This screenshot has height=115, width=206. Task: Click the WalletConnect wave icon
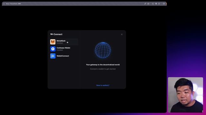[53, 56]
